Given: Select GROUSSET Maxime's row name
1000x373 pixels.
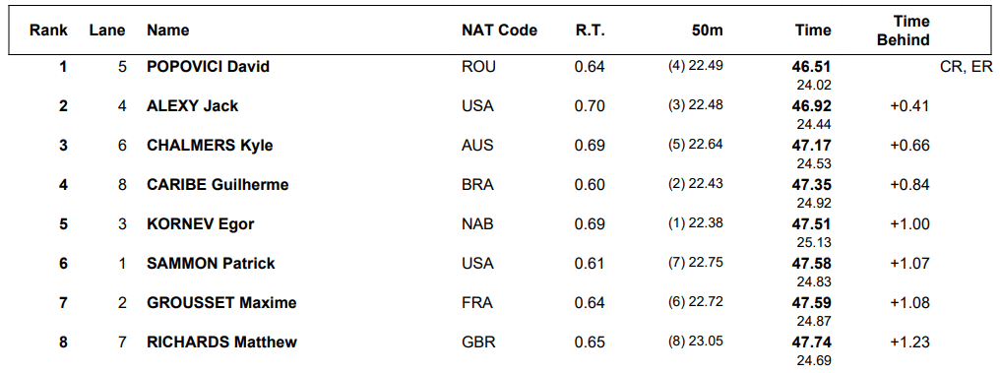Looking at the screenshot, I should [x=221, y=303].
